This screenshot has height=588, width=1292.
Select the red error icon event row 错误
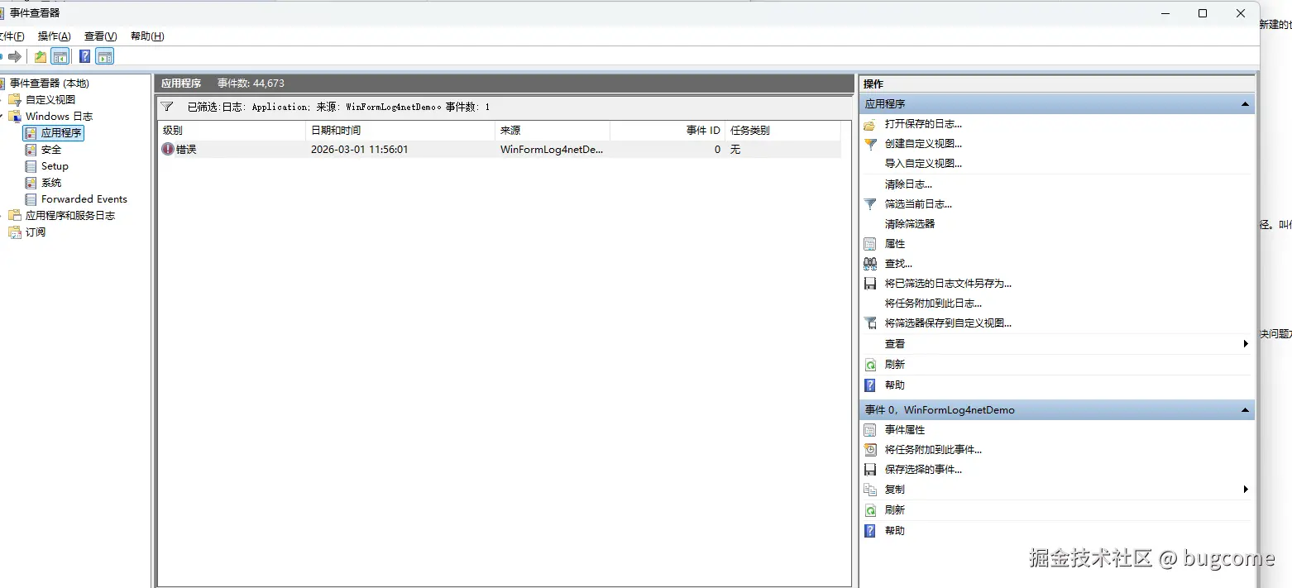click(x=499, y=150)
